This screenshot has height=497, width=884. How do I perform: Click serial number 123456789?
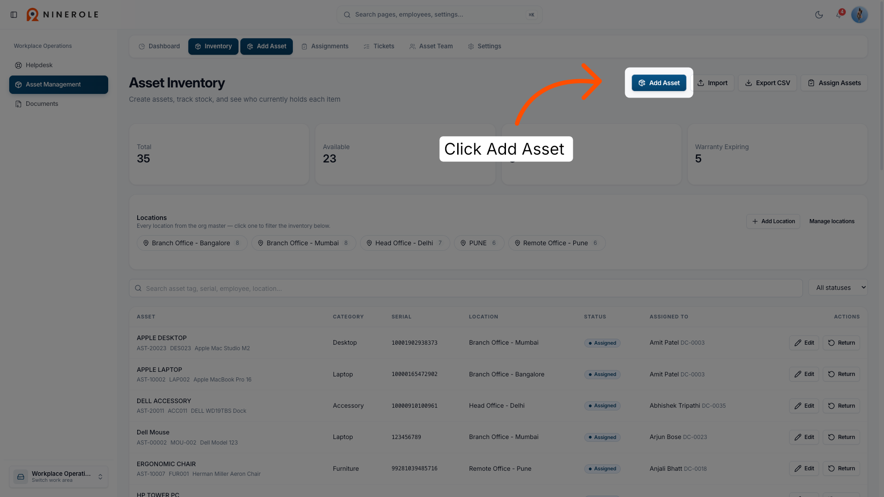click(406, 437)
